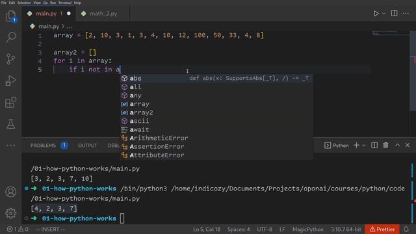Screen dimensions: 416x234
Task: Switch to the math_2.py editor tab
Action: tap(103, 14)
